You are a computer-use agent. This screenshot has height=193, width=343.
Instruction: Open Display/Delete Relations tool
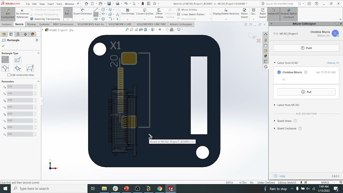click(x=226, y=12)
